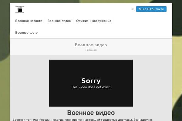The height and width of the screenshot is (121, 182).
Task: Click the bold Военное видео article heading
Action: pyautogui.click(x=91, y=113)
